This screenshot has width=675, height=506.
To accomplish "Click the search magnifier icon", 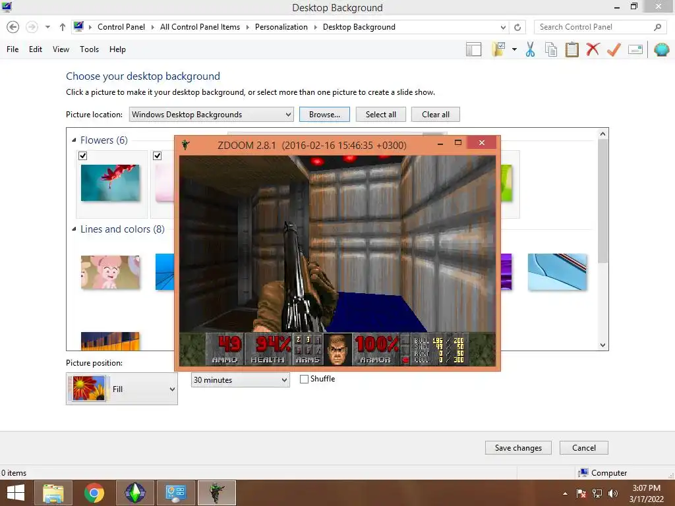I will click(657, 27).
